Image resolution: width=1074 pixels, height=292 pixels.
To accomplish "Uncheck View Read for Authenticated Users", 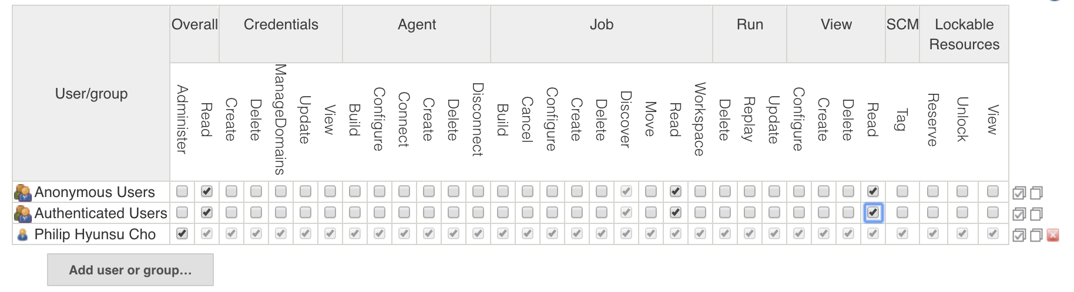I will tap(873, 212).
